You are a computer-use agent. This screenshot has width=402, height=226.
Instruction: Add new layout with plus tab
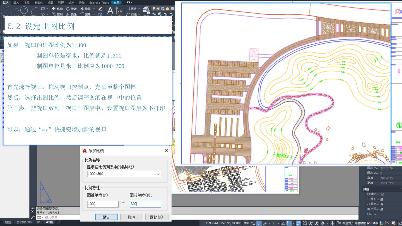[59, 222]
